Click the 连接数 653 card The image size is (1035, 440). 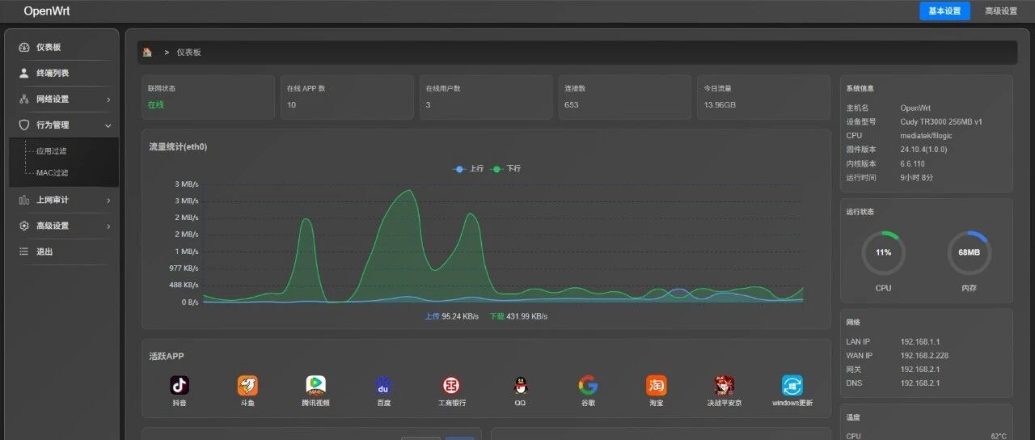click(625, 97)
